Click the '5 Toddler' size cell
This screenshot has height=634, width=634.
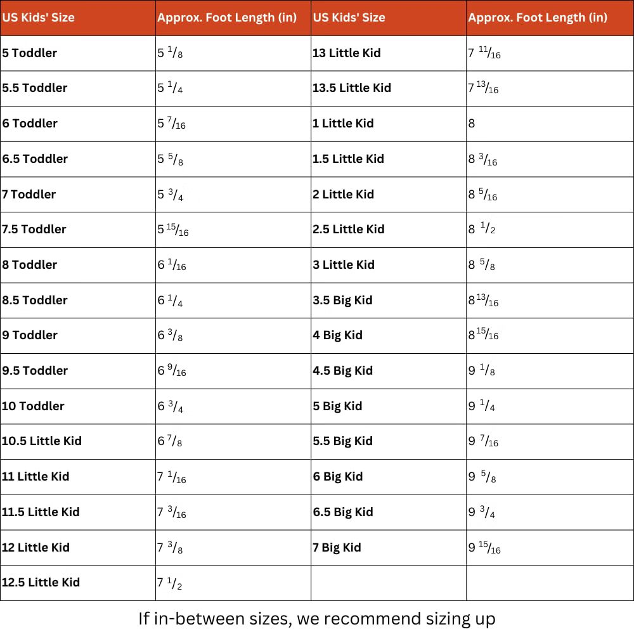[30, 53]
